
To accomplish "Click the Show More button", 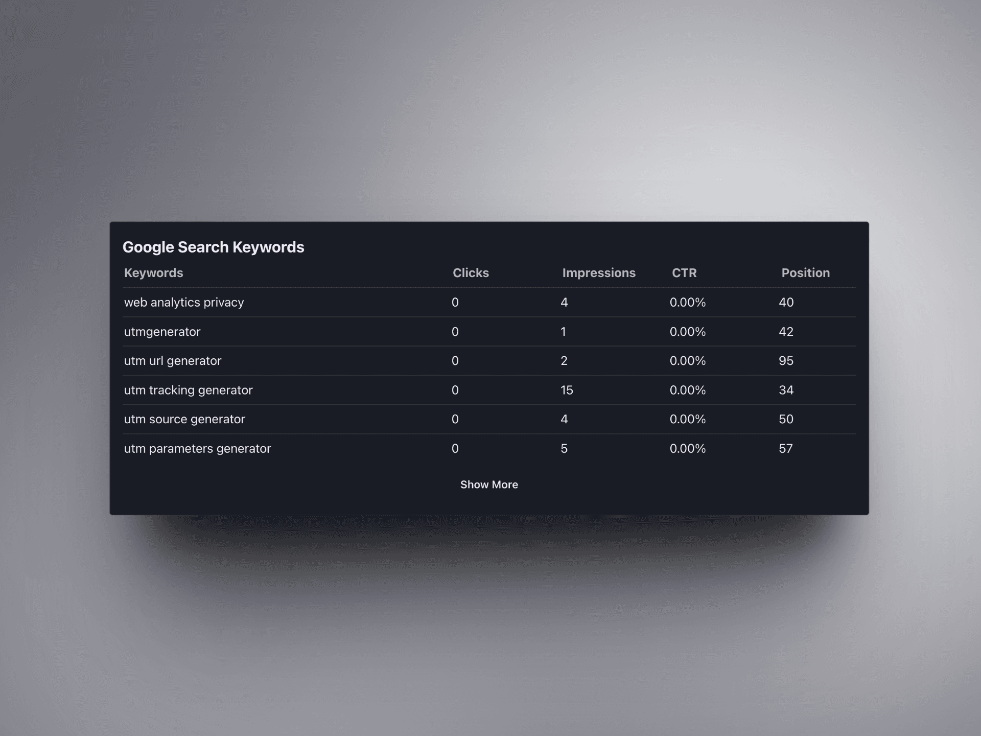I will pos(489,485).
